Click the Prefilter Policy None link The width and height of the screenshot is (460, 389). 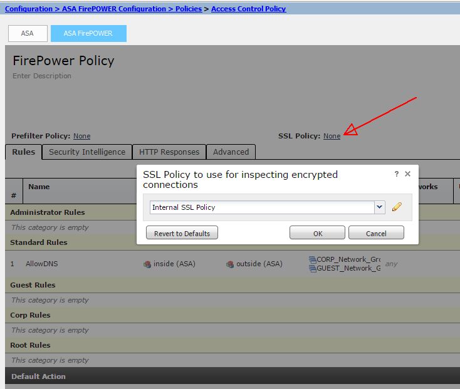pos(82,136)
